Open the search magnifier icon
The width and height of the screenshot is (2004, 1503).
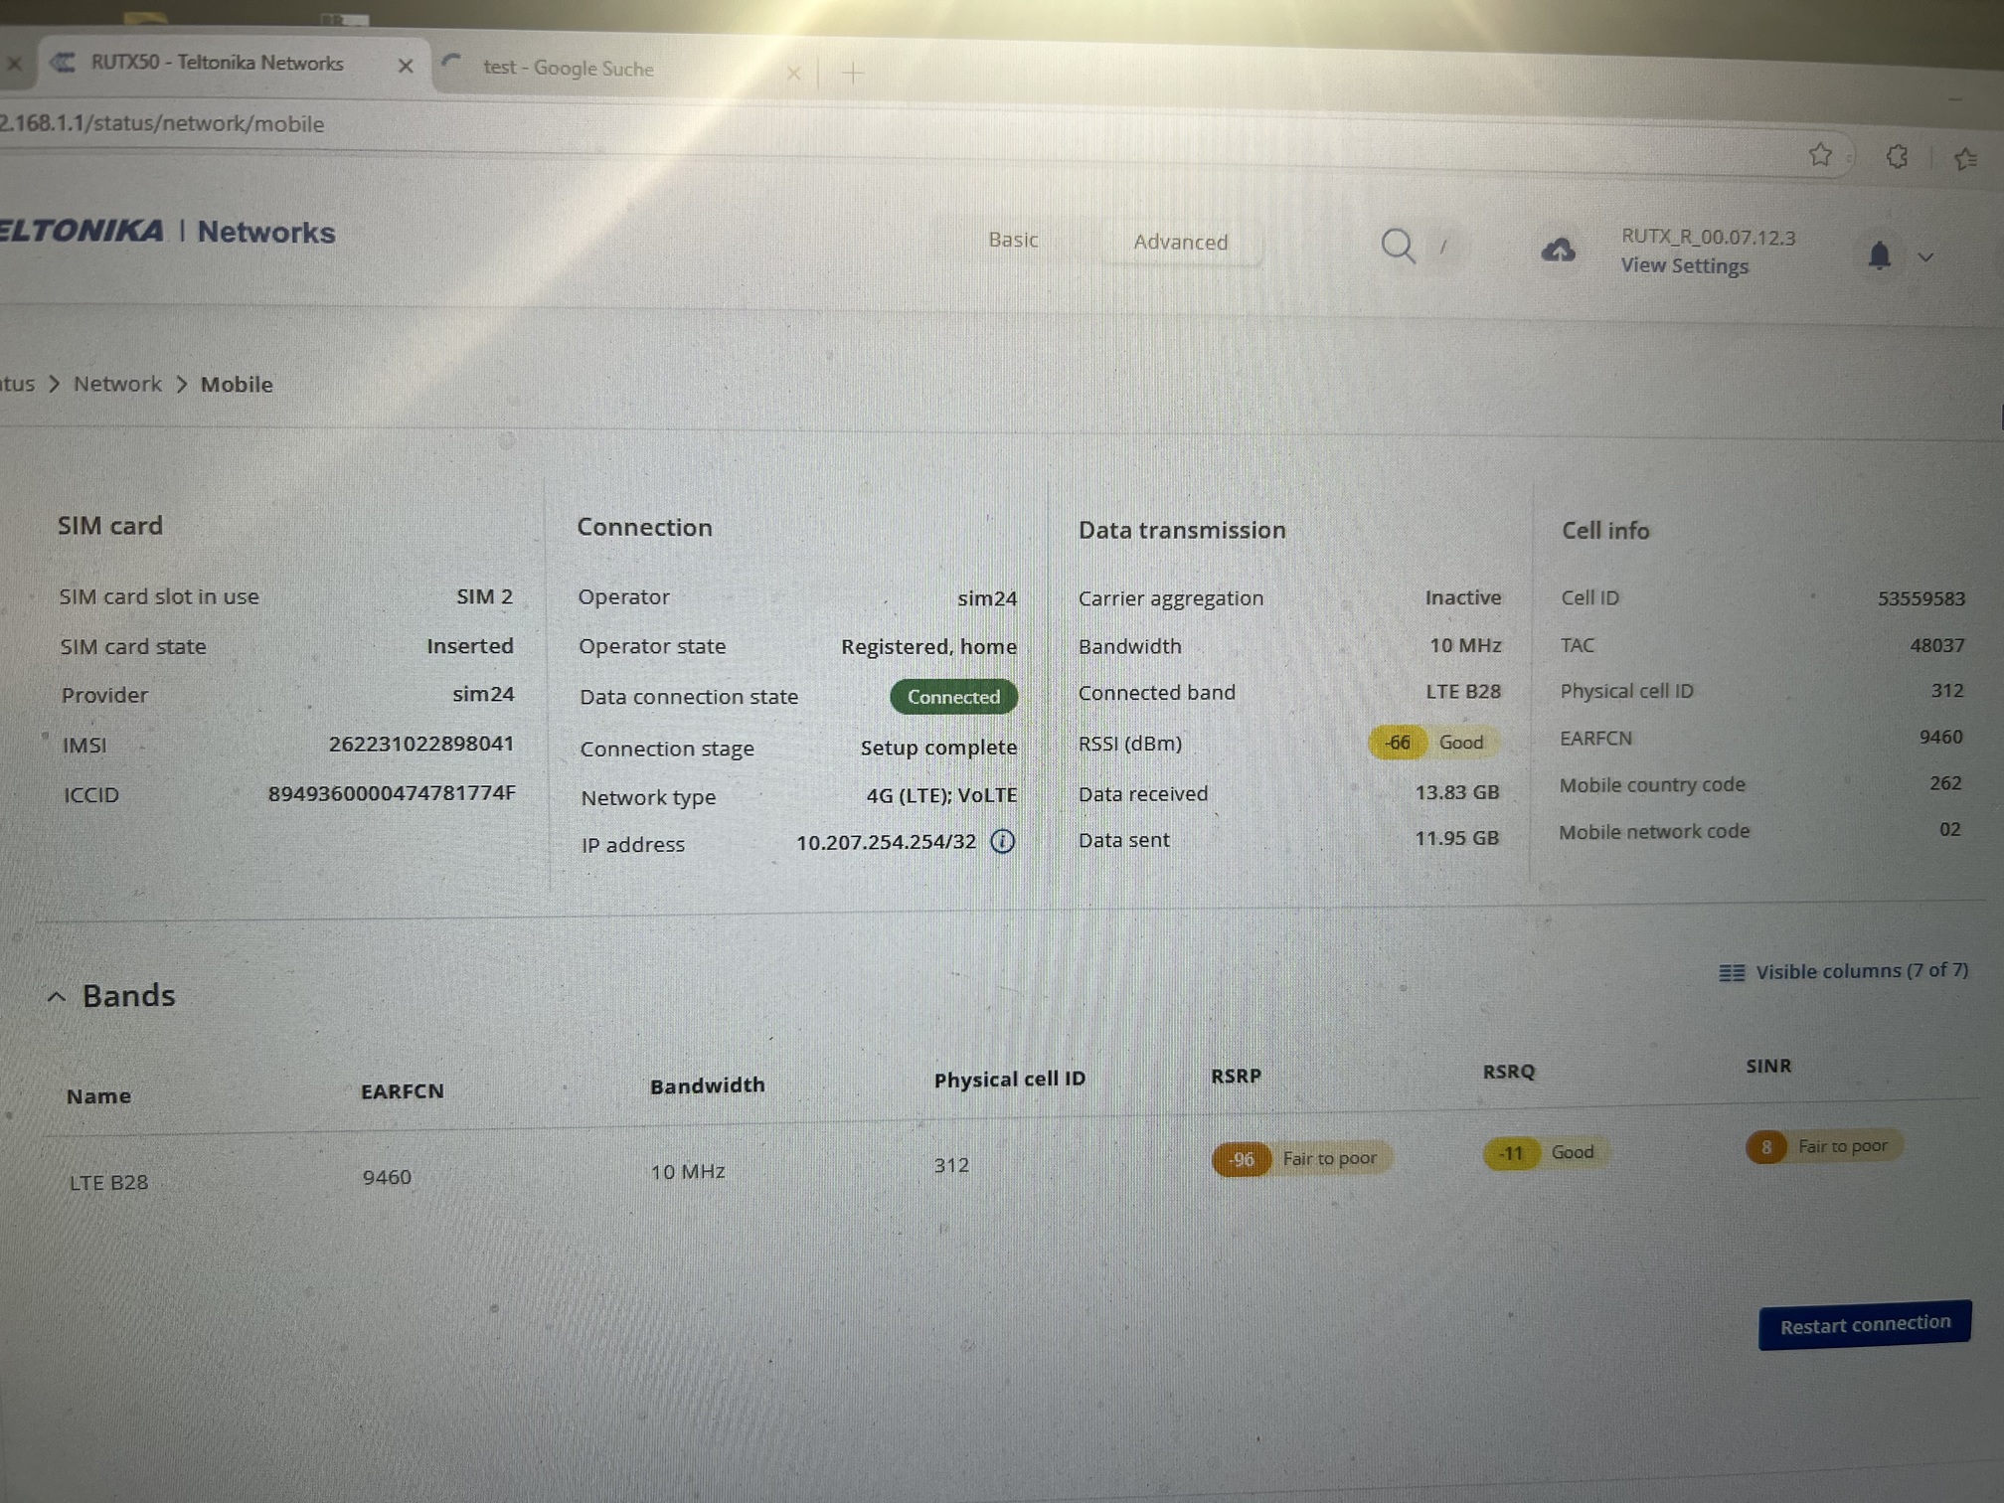point(1398,245)
